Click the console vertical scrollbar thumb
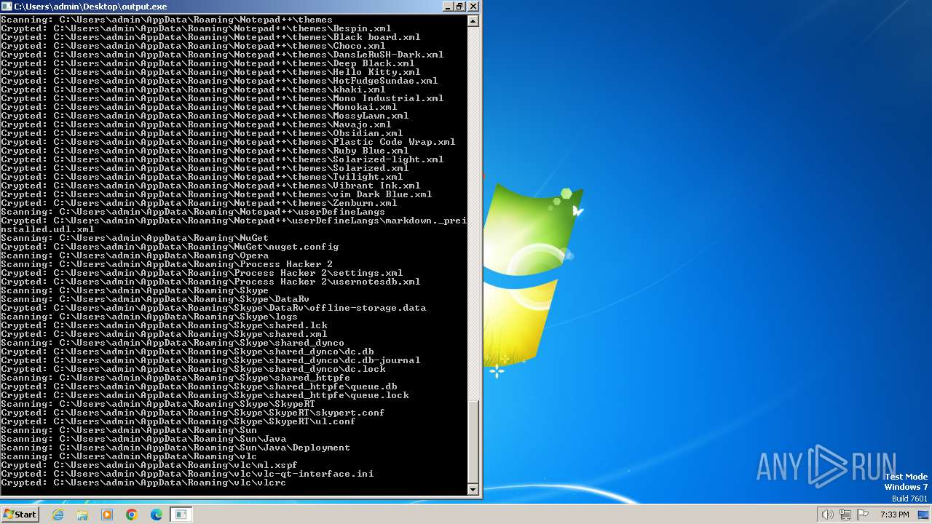 tap(473, 442)
